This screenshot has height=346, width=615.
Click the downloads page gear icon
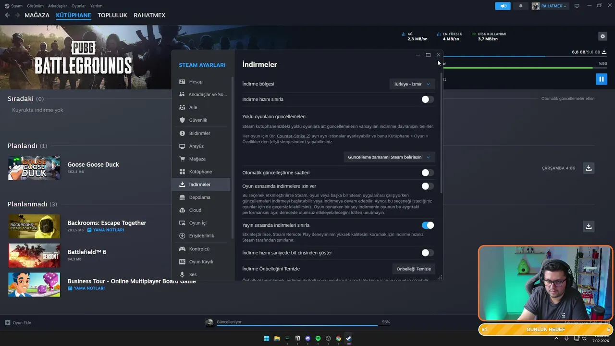(x=603, y=36)
